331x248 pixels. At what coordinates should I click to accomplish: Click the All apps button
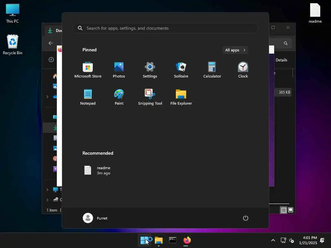click(x=235, y=50)
